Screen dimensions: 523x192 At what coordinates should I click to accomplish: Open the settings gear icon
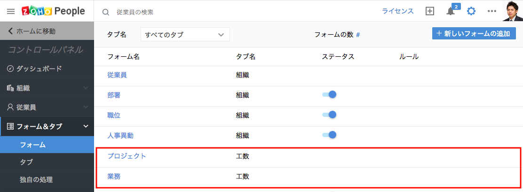click(x=471, y=11)
